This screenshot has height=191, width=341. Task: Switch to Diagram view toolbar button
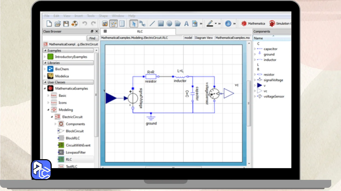click(x=113, y=24)
